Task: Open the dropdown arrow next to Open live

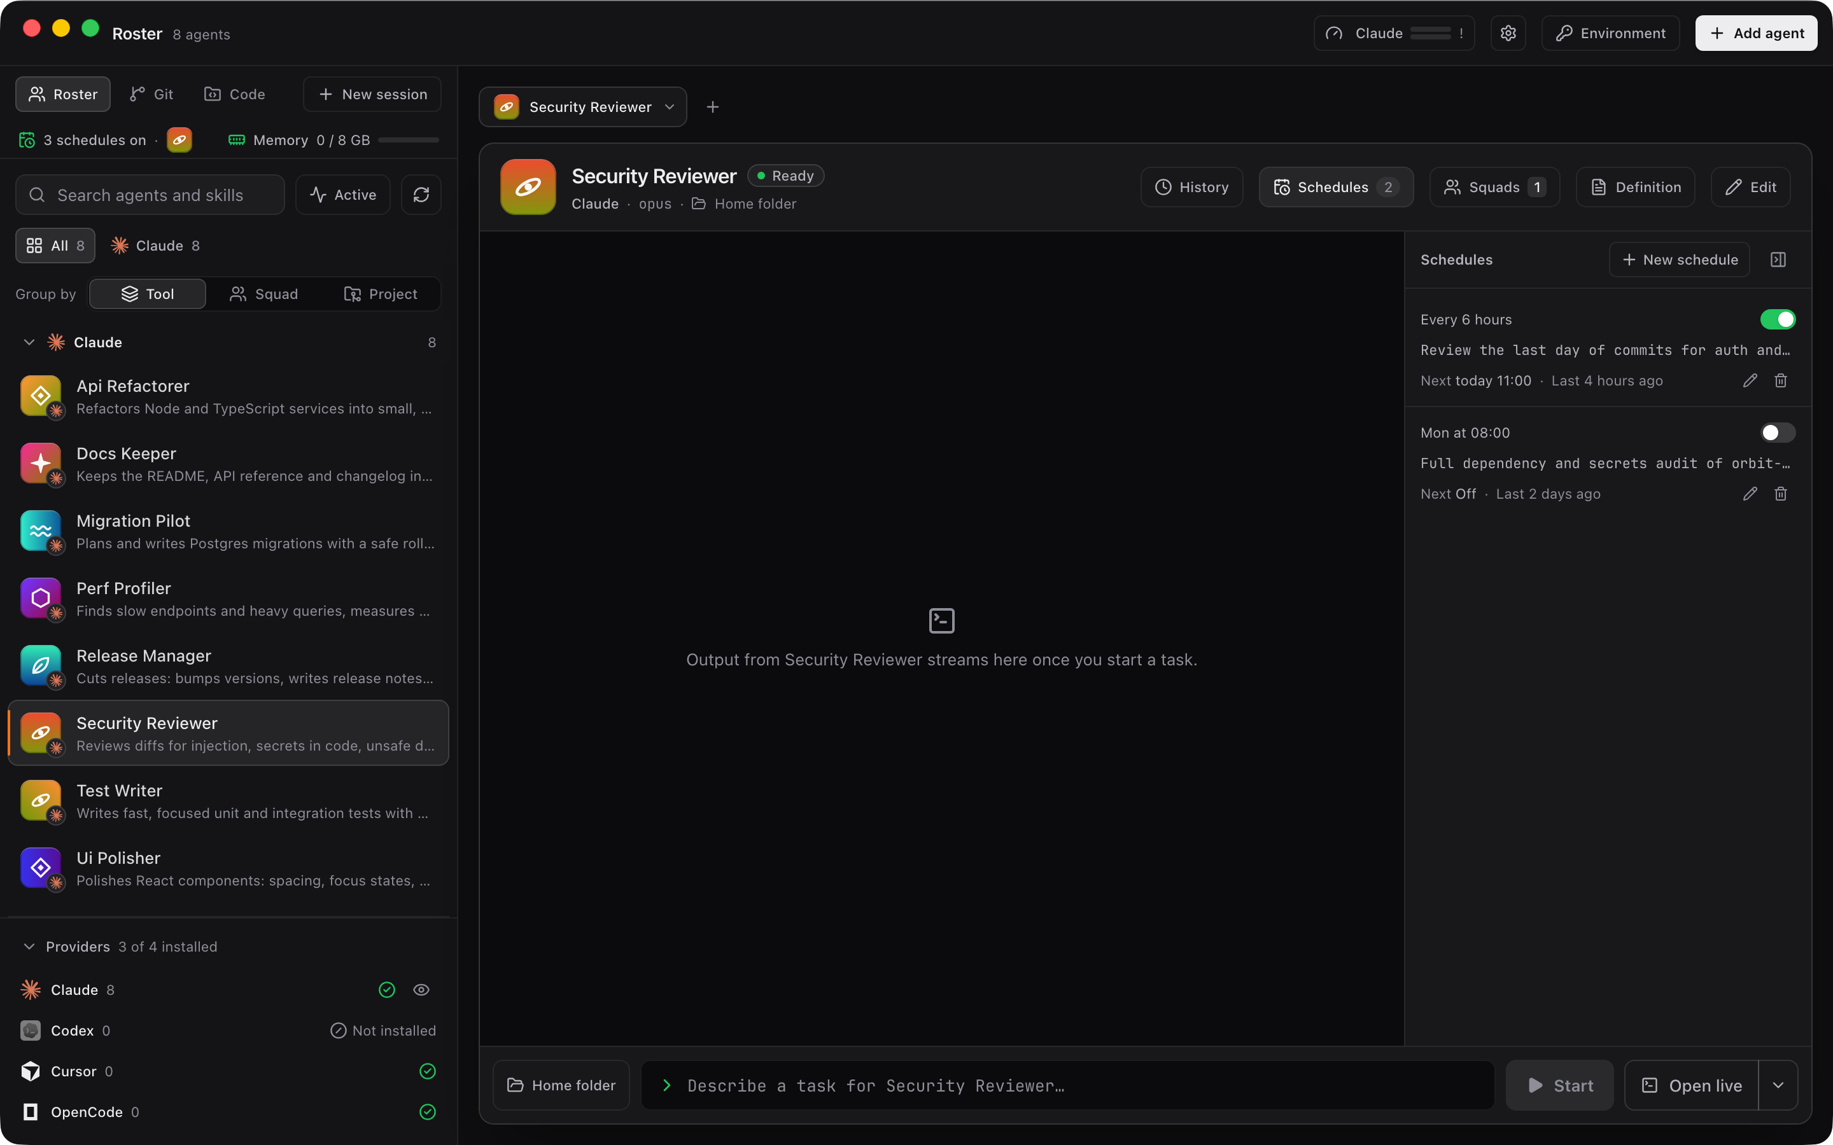Action: [1778, 1085]
